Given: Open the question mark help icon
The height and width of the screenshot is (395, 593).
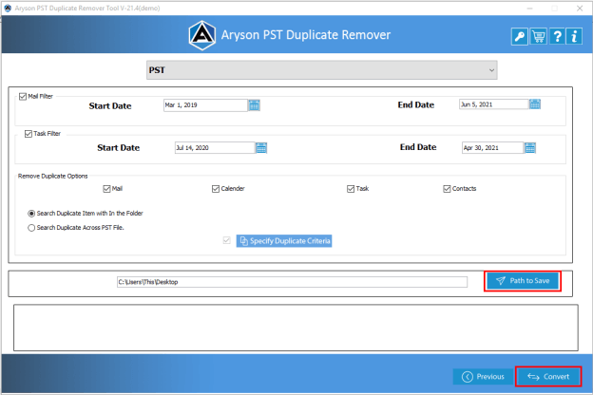Looking at the screenshot, I should pos(557,37).
